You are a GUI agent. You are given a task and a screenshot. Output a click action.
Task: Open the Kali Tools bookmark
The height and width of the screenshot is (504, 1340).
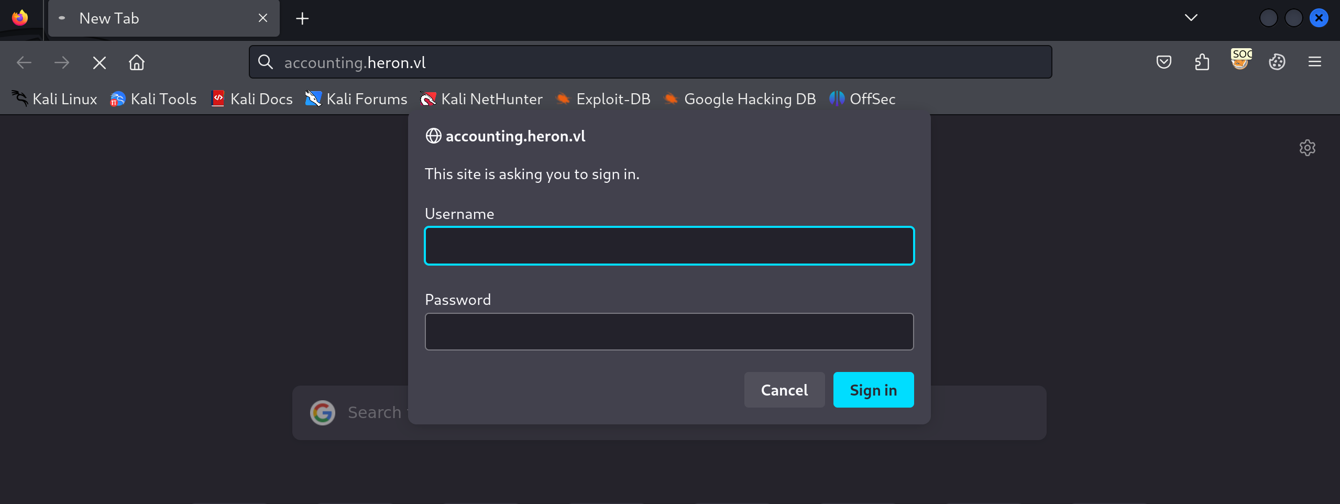[153, 99]
